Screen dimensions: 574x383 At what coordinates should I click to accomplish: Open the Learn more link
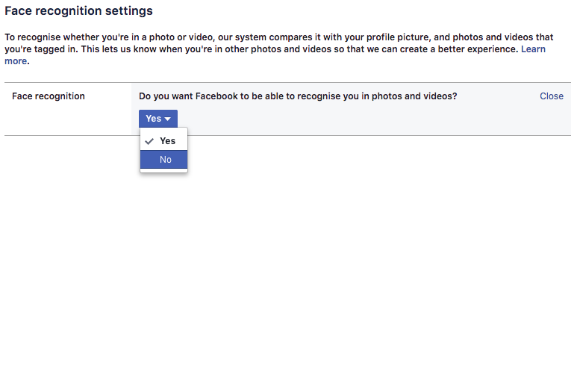click(x=533, y=49)
